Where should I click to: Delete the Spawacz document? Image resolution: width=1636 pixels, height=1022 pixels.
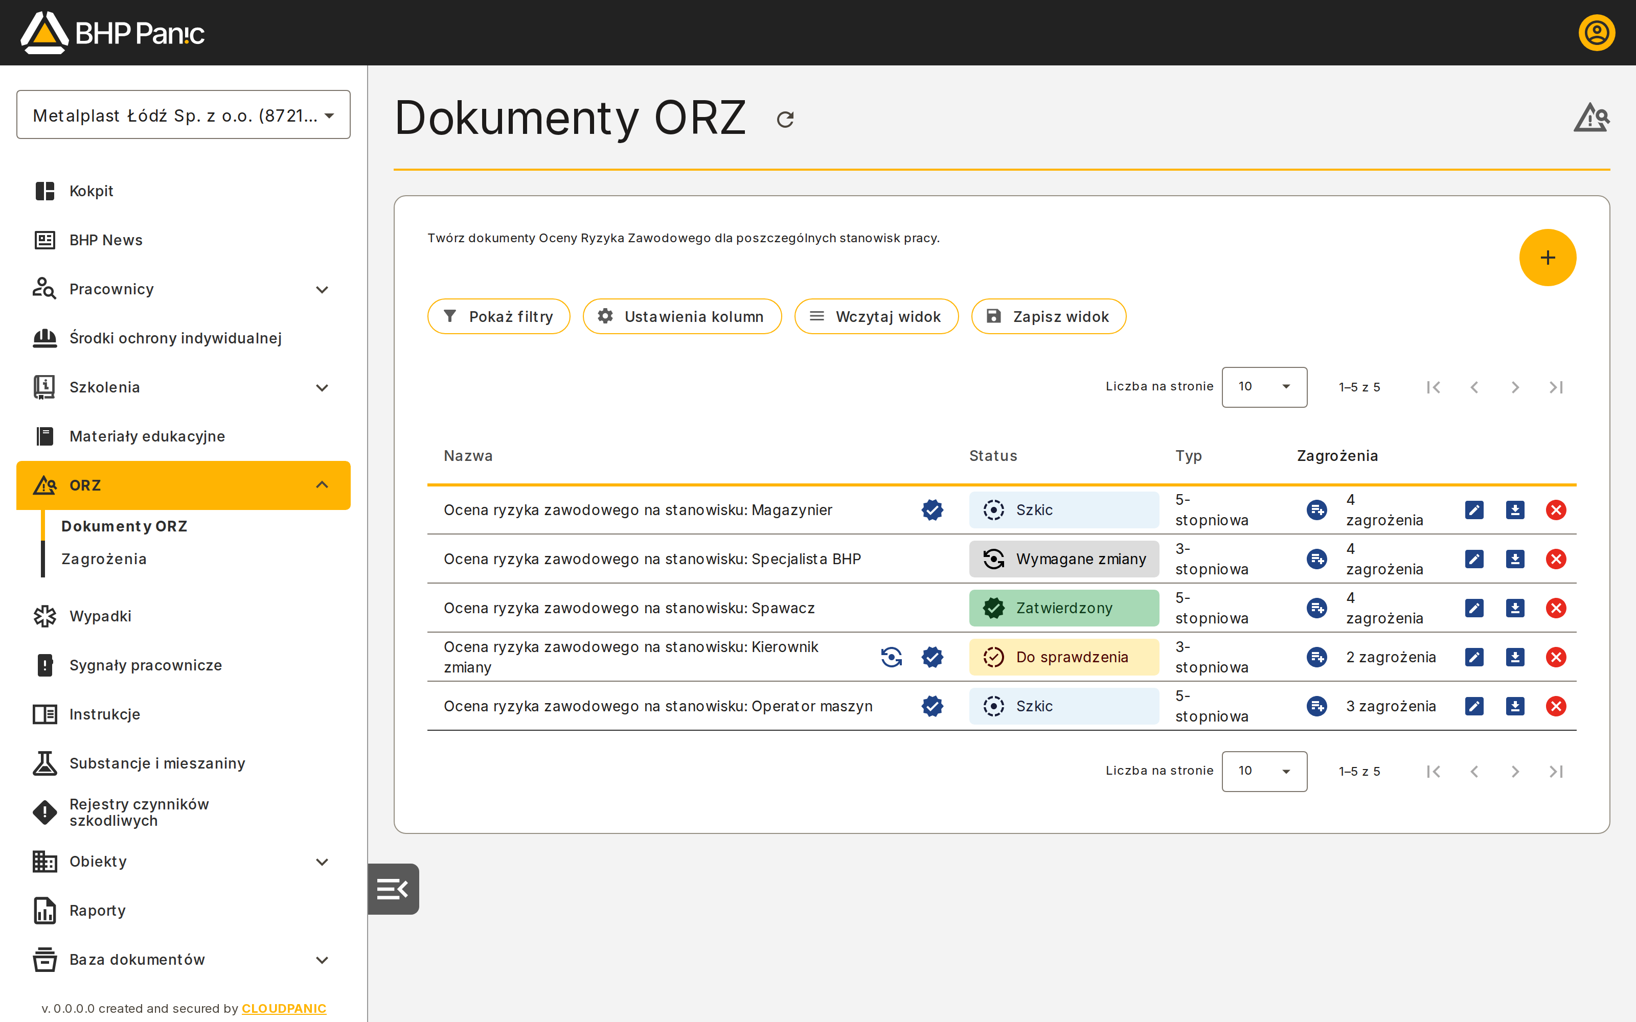(x=1556, y=608)
